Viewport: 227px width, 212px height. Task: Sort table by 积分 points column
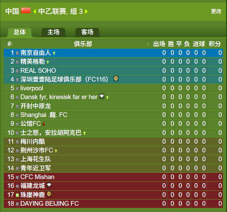pyautogui.click(x=215, y=44)
